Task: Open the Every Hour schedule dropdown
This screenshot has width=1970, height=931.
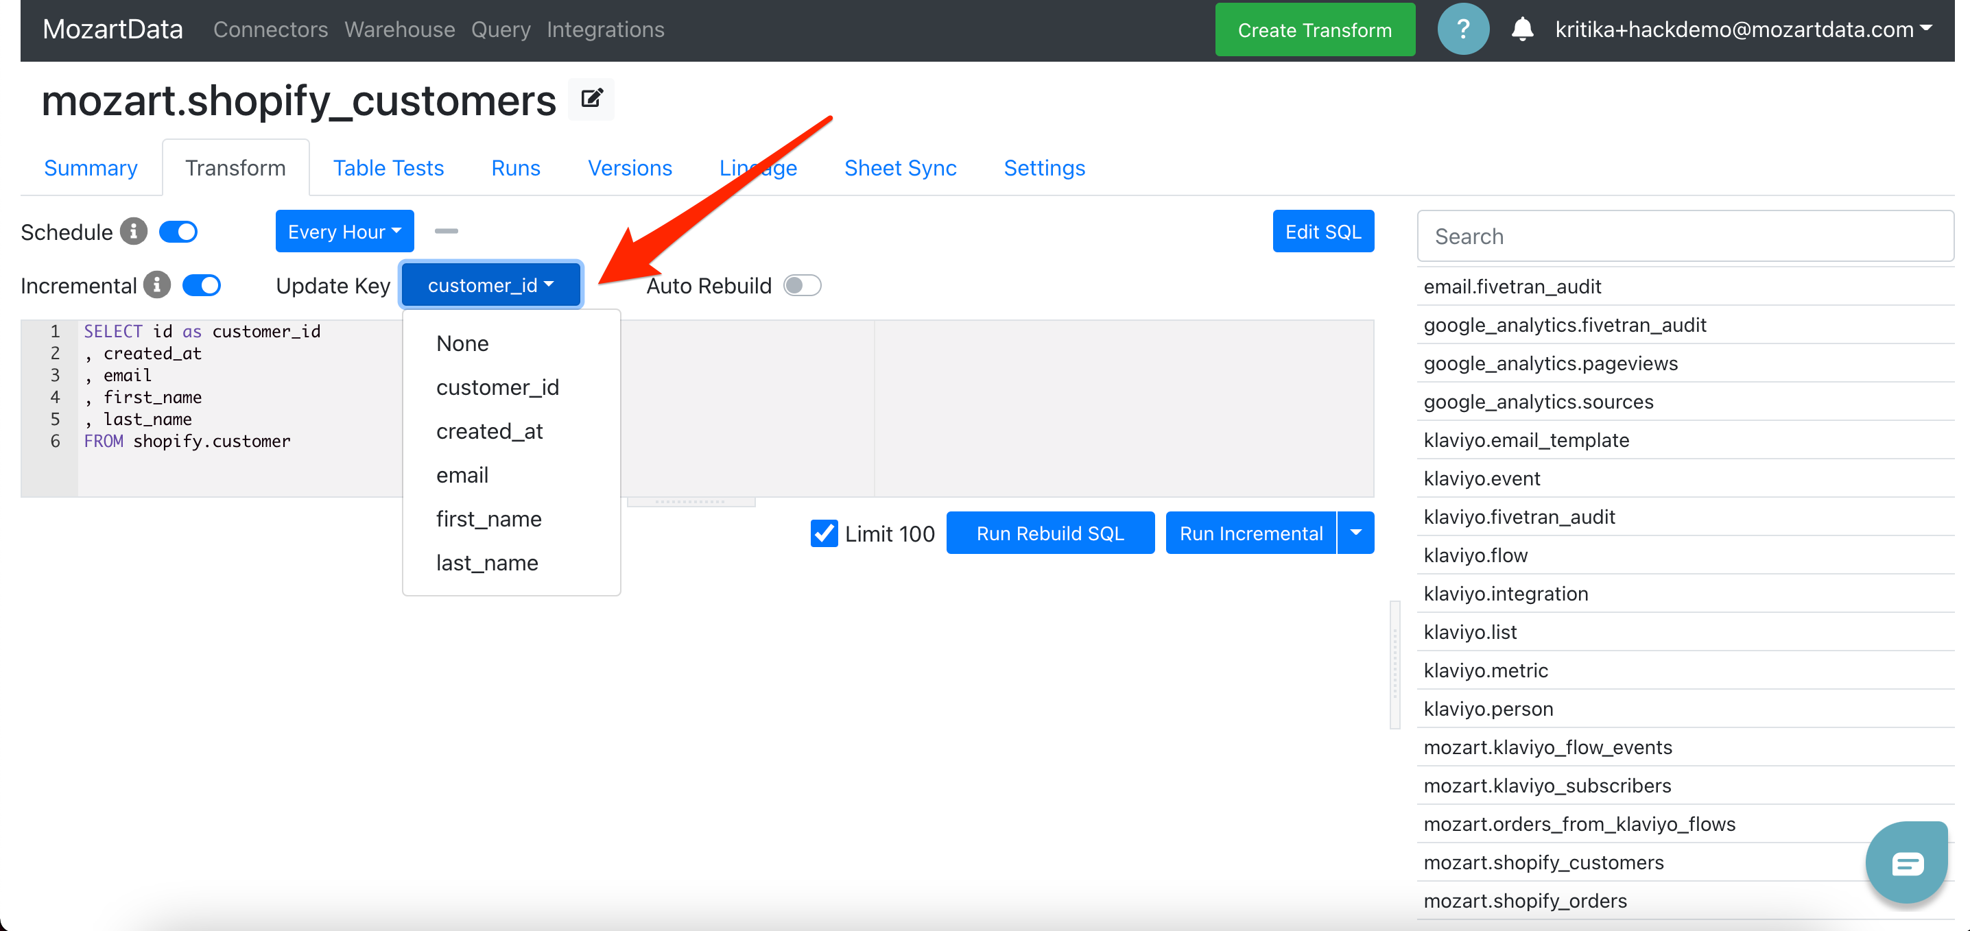Action: [x=345, y=231]
